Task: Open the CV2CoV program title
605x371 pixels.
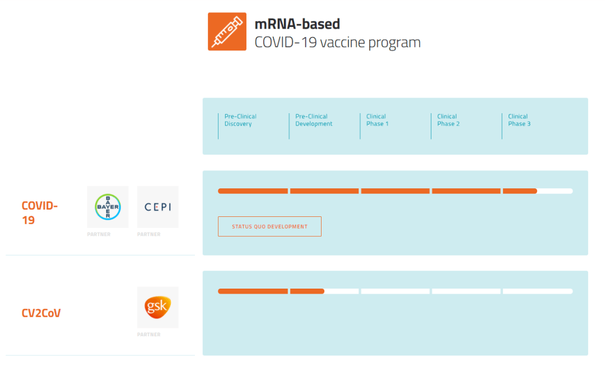Action: pos(41,313)
